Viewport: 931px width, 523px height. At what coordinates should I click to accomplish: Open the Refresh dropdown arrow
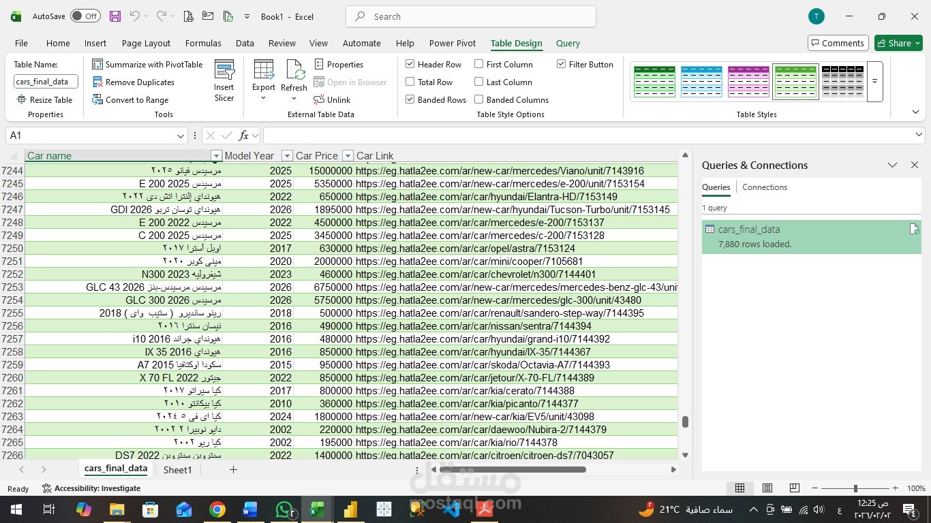coord(294,98)
